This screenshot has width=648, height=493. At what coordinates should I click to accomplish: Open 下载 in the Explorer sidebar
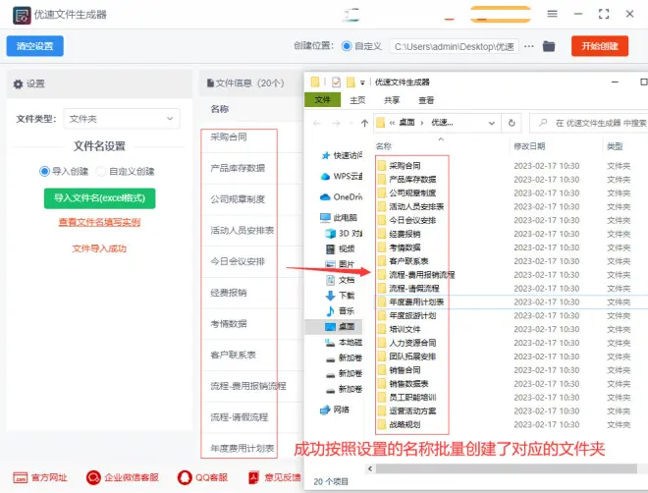coord(340,296)
